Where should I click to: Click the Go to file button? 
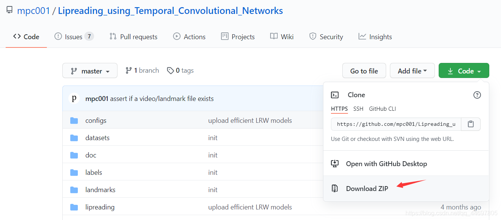[x=364, y=71]
